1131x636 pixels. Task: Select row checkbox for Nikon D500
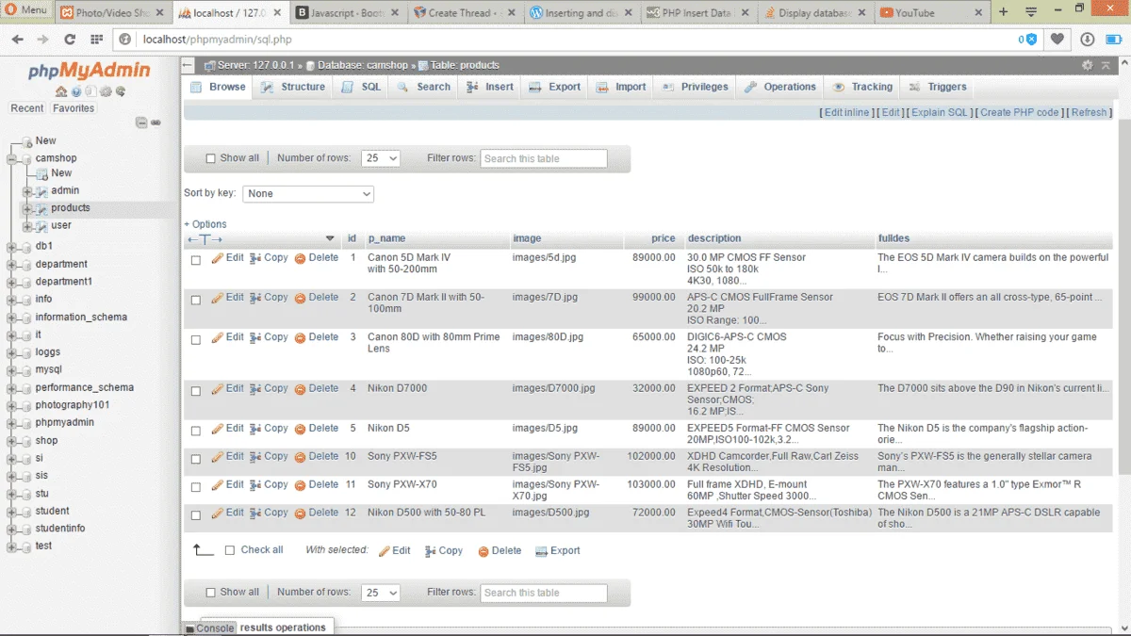(x=196, y=515)
